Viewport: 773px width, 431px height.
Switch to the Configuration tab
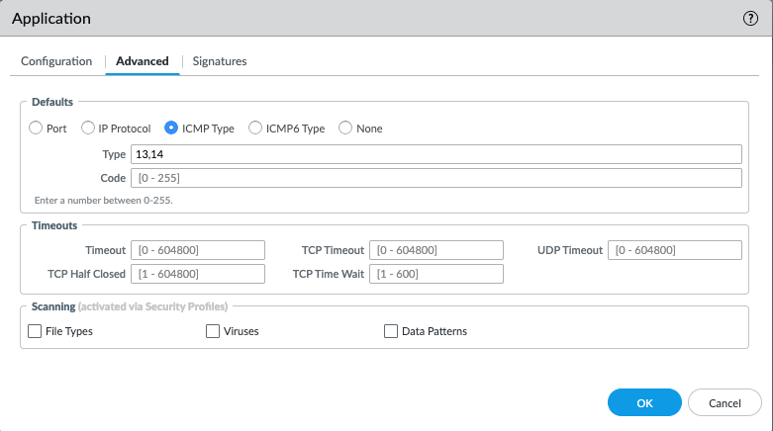tap(56, 61)
